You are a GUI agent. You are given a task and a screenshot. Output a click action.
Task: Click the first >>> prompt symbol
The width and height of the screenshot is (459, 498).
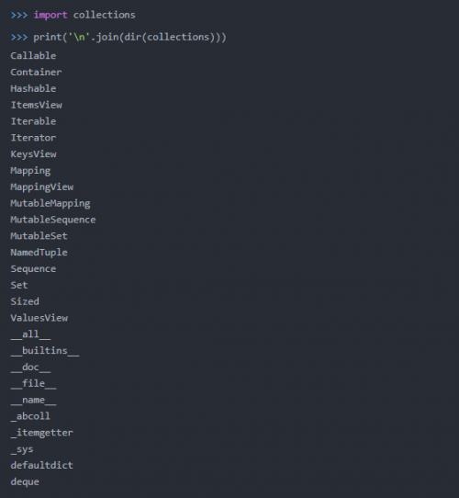pos(19,16)
